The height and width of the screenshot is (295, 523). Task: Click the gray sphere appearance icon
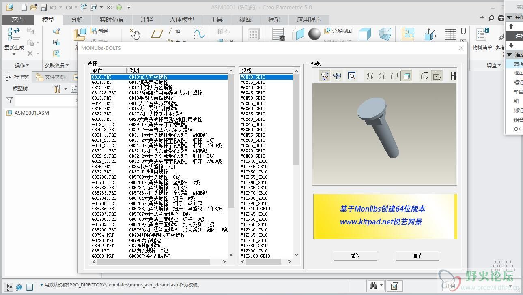pyautogui.click(x=314, y=34)
